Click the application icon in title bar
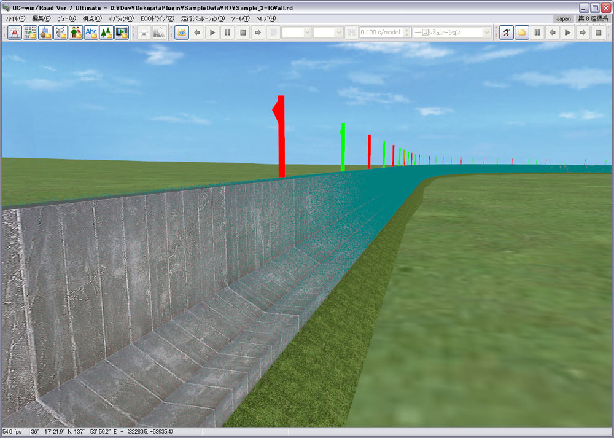Image resolution: width=614 pixels, height=438 pixels. 6,7
